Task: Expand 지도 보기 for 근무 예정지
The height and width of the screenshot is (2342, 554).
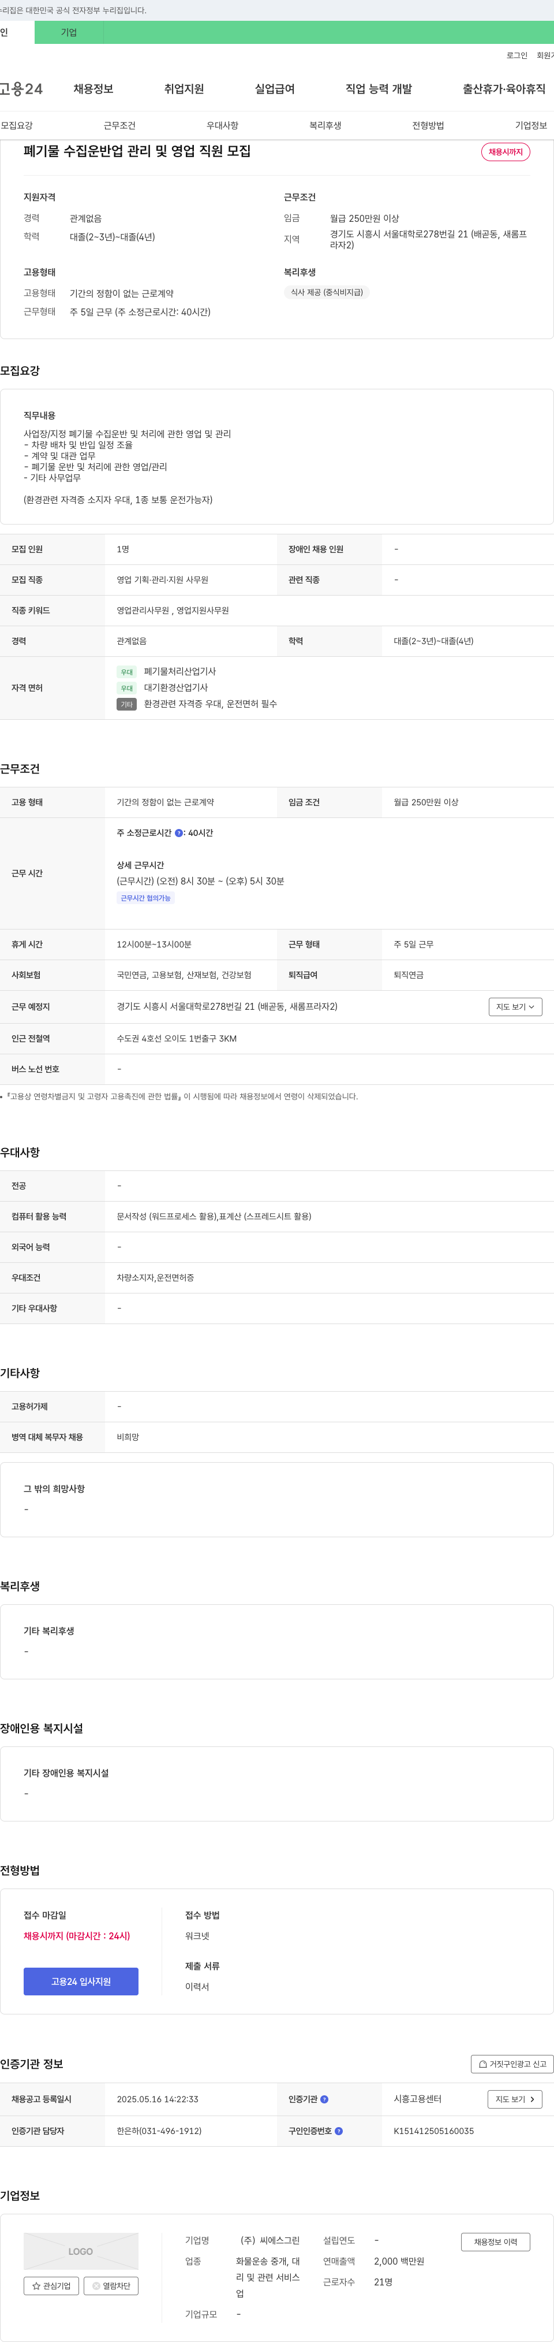Action: 515,1006
